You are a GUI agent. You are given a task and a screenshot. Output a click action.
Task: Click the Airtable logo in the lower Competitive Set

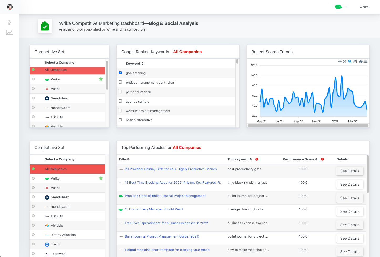[x=47, y=226]
